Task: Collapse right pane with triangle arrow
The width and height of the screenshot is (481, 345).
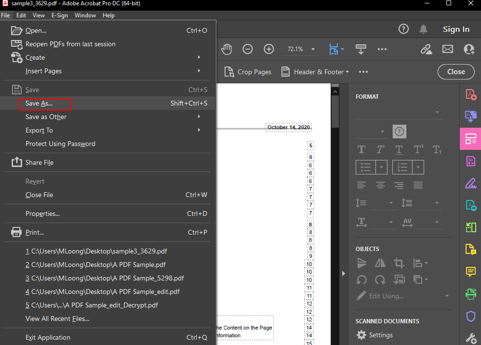Action: click(343, 273)
